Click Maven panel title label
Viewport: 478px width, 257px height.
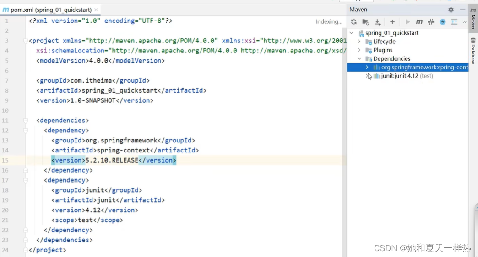tap(358, 10)
